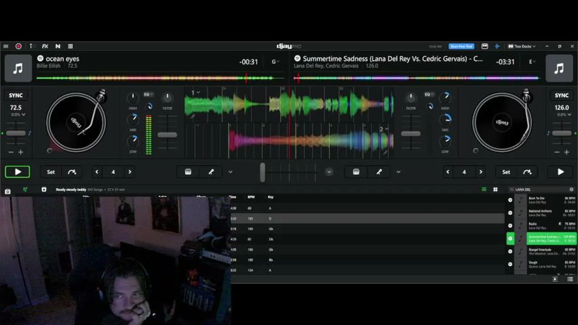Open the Neural Mix panel icon
Image resolution: width=578 pixels, height=325 pixels.
point(58,46)
